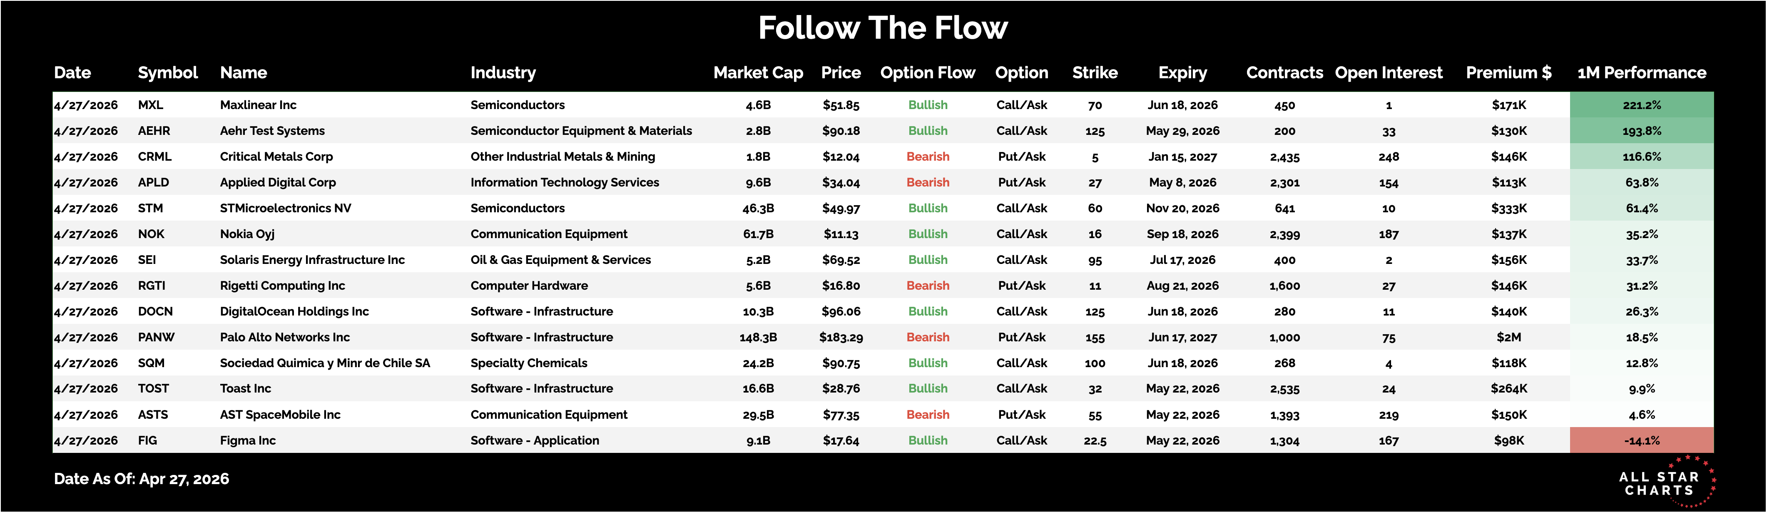Click the Open Interest column header

1389,73
